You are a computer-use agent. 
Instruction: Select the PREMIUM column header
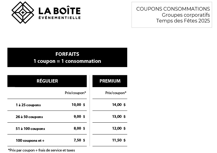pos(110,81)
